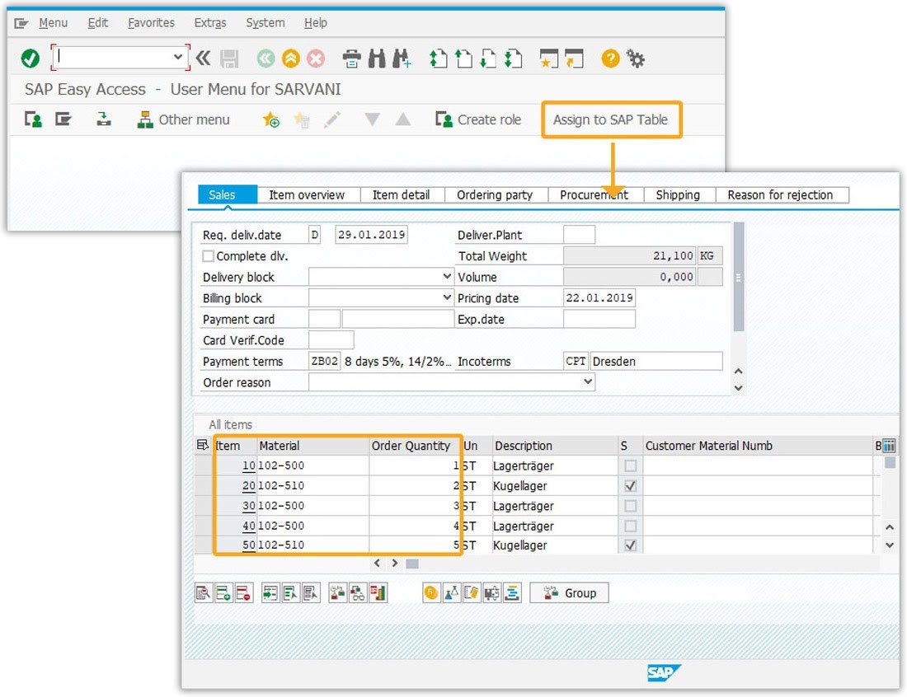907x697 pixels.
Task: Open the Extras menu
Action: (x=210, y=22)
